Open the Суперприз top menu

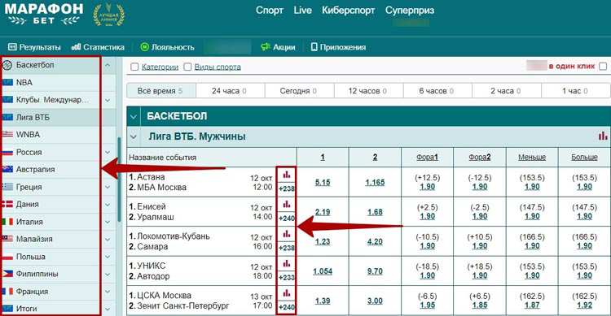pyautogui.click(x=410, y=11)
